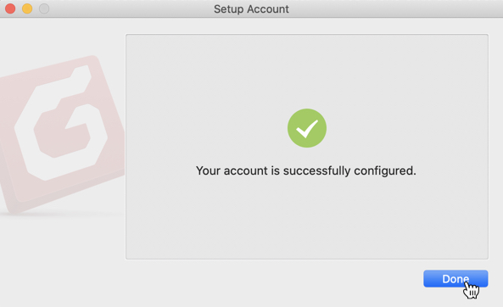Screen dimensions: 503x307
Task: Click the faded red G logo
Action: [61, 133]
